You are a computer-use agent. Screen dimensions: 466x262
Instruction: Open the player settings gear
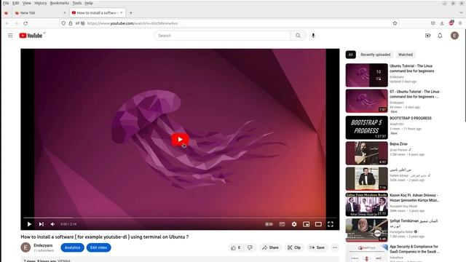294,224
